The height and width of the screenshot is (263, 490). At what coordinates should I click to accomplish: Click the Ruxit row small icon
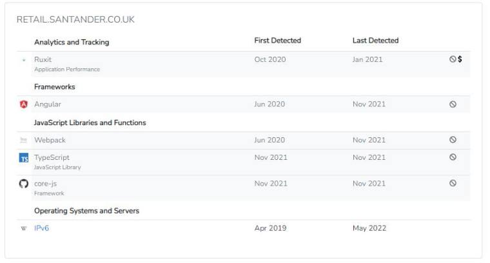24,60
